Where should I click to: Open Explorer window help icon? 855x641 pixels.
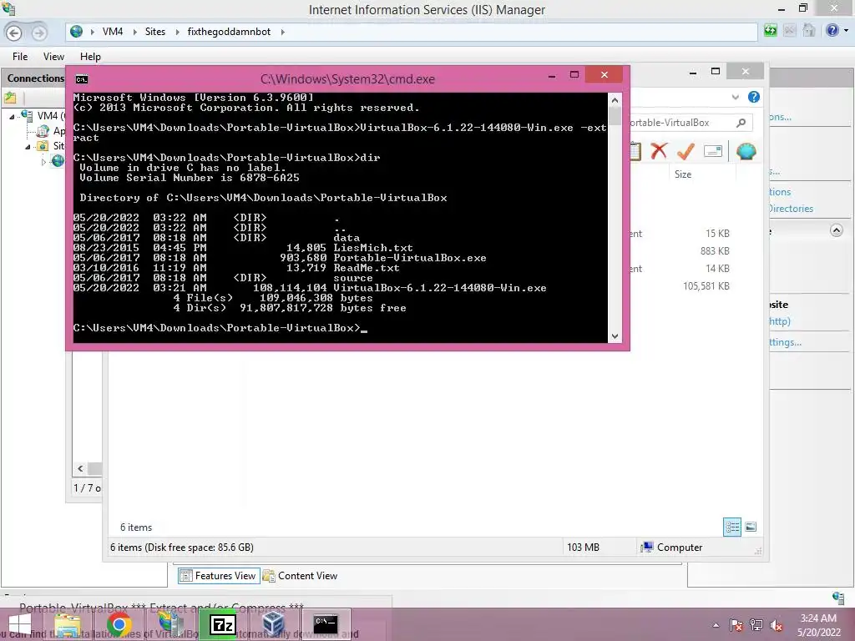(x=754, y=97)
